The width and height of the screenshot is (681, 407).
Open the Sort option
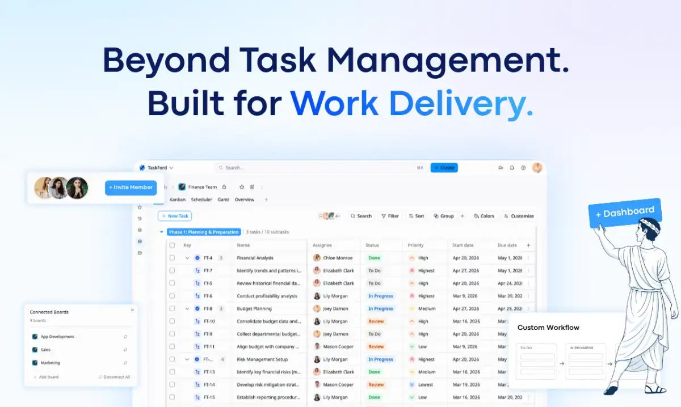[415, 216]
